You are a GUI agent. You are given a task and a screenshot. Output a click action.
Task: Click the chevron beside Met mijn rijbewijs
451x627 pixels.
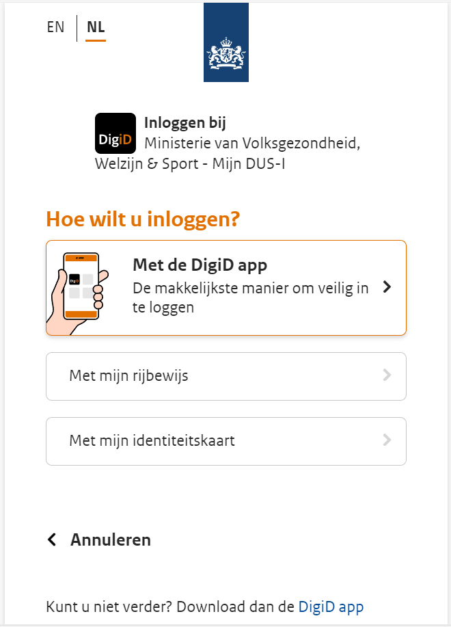pos(387,375)
